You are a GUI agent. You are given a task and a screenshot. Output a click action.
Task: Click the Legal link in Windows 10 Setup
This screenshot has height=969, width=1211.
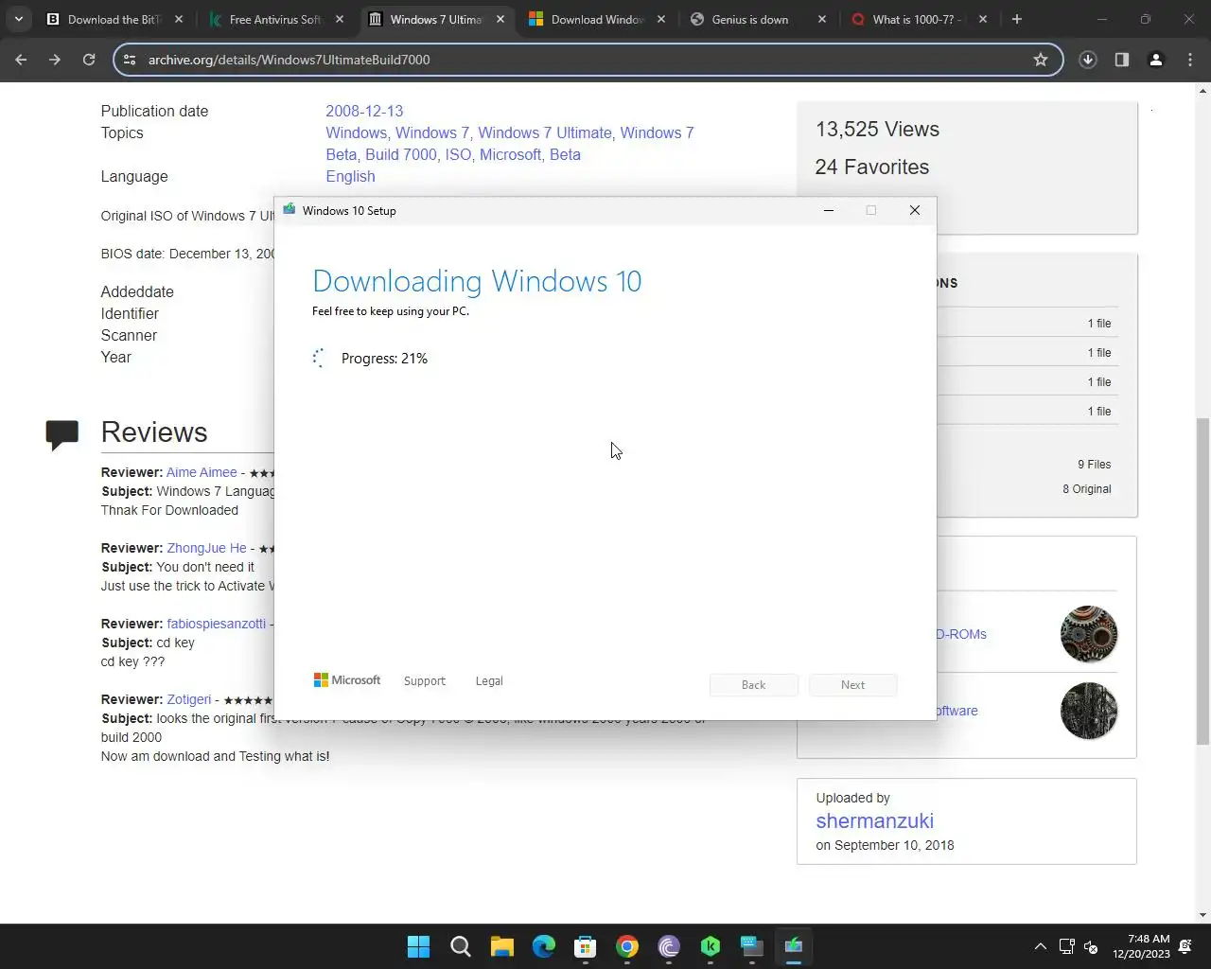[x=489, y=681]
